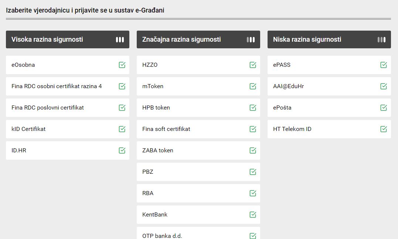398x239 pixels.
Task: Choose Fina RDC osobni certifikat razina 4
Action: point(68,86)
